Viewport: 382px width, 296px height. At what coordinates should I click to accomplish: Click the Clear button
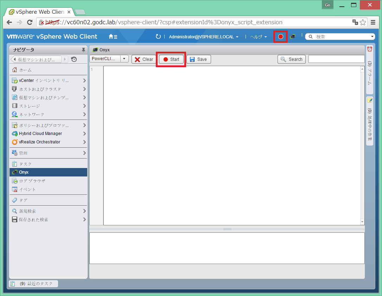144,59
